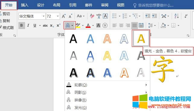Click the Asian layout icon
The image size is (194, 111).
(164, 16)
